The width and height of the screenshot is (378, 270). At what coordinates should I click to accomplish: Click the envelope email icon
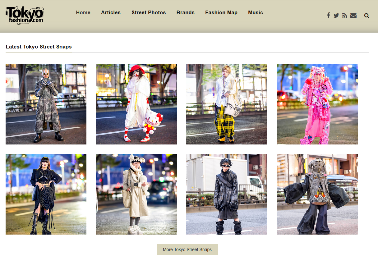(x=353, y=16)
